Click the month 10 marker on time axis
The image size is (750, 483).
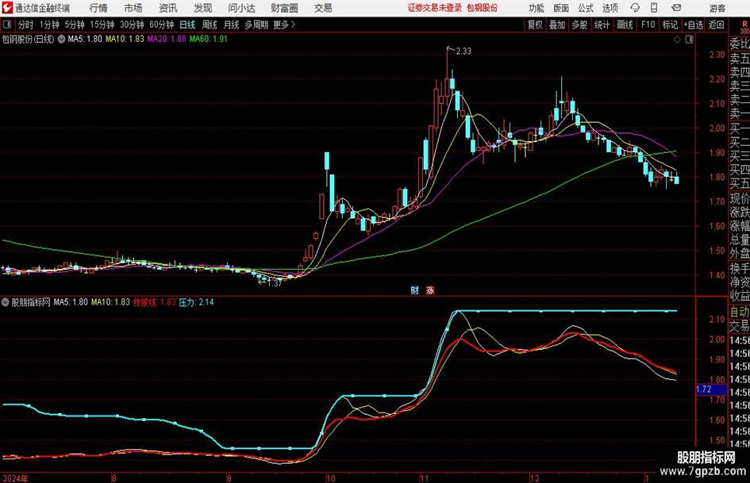(330, 478)
